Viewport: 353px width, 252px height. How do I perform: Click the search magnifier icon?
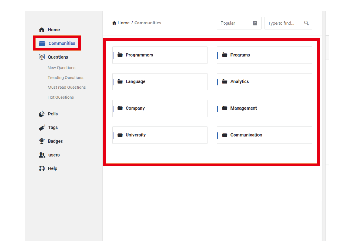[306, 23]
